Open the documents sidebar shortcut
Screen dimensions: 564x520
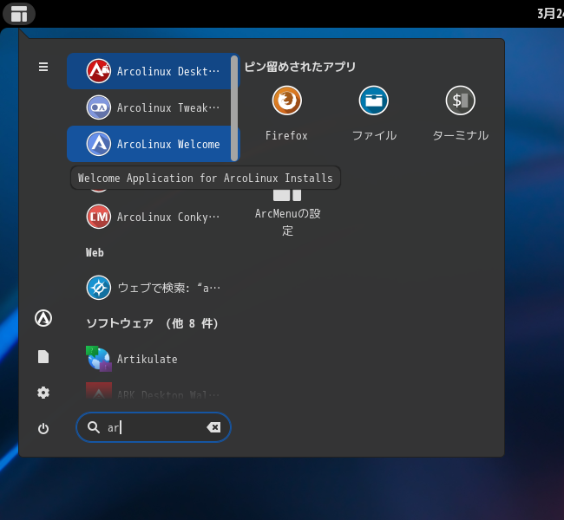pos(43,356)
